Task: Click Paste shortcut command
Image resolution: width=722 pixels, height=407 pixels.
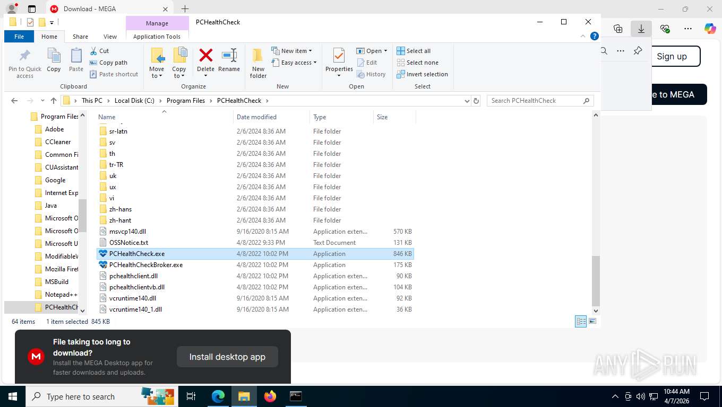Action: 114,74
